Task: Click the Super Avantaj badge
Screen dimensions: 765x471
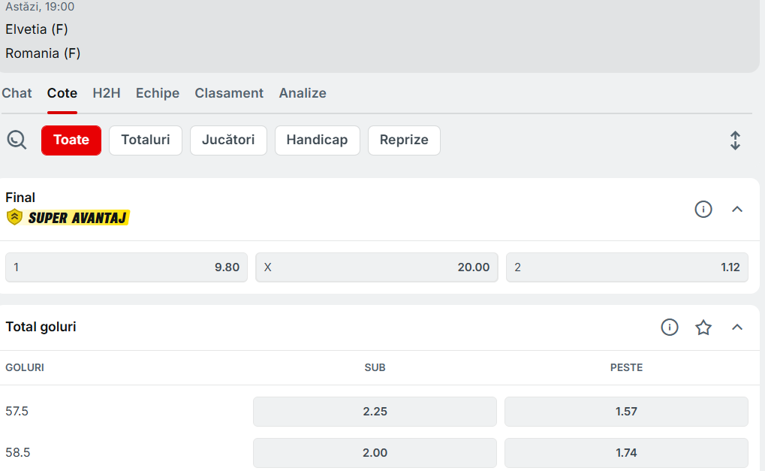Action: [x=68, y=218]
